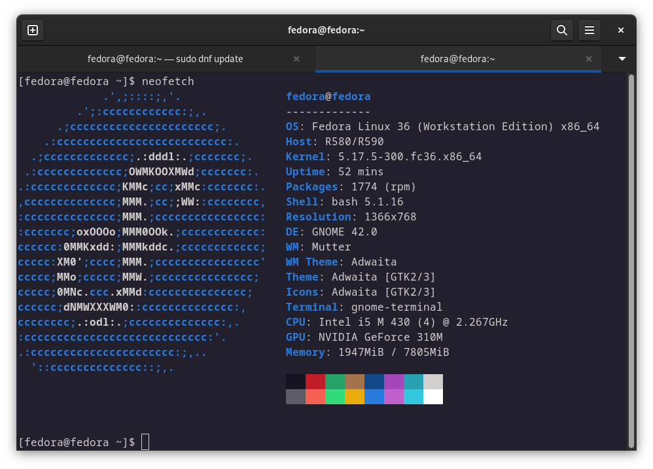
Task: Click the Packages value 1774 (rpm)
Action: 383,187
